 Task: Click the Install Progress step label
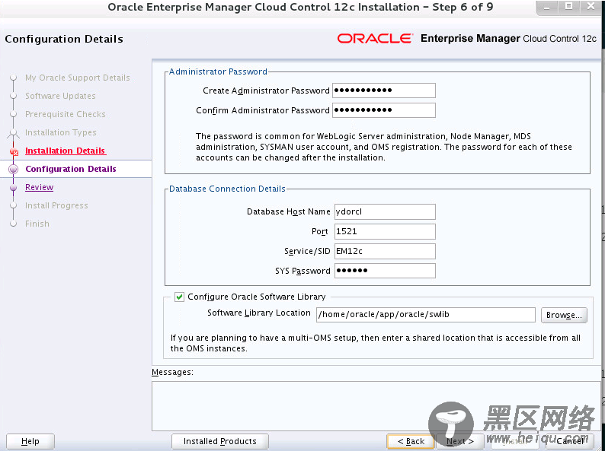click(56, 205)
